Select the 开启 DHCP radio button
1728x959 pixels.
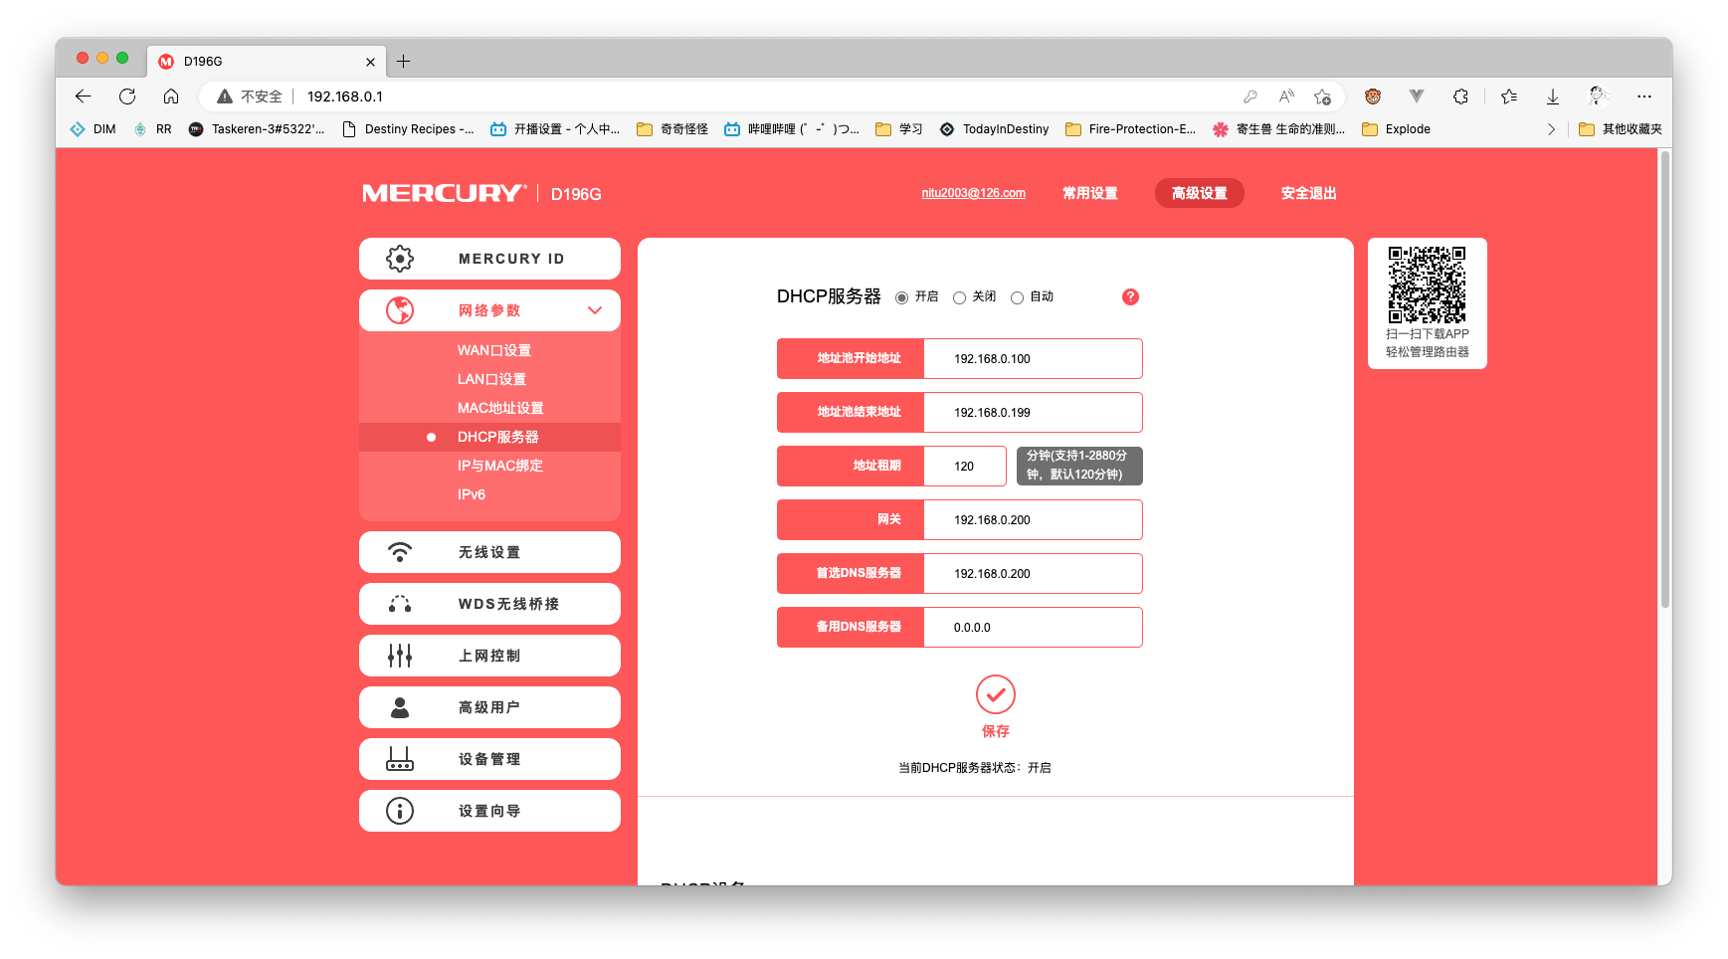901,297
